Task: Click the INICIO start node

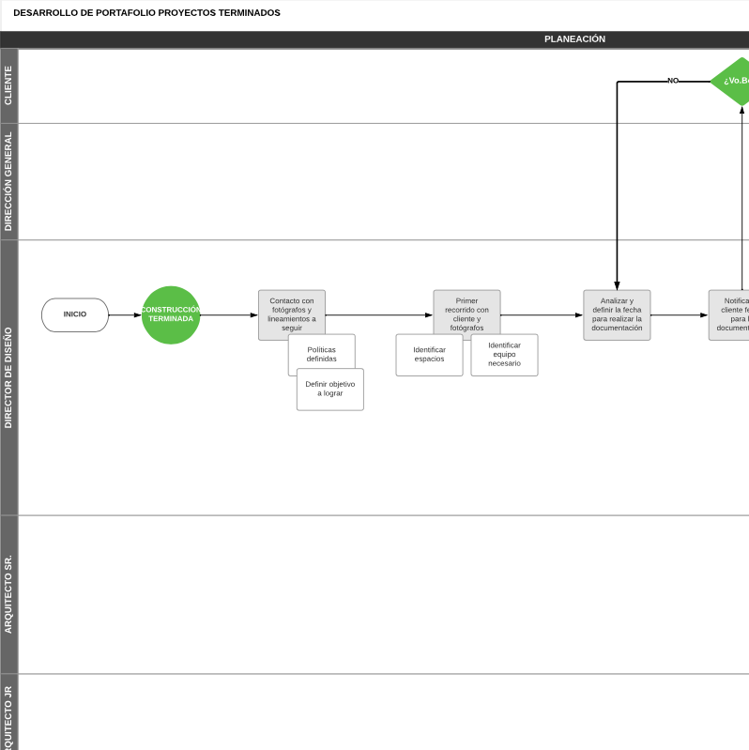Action: (x=75, y=314)
